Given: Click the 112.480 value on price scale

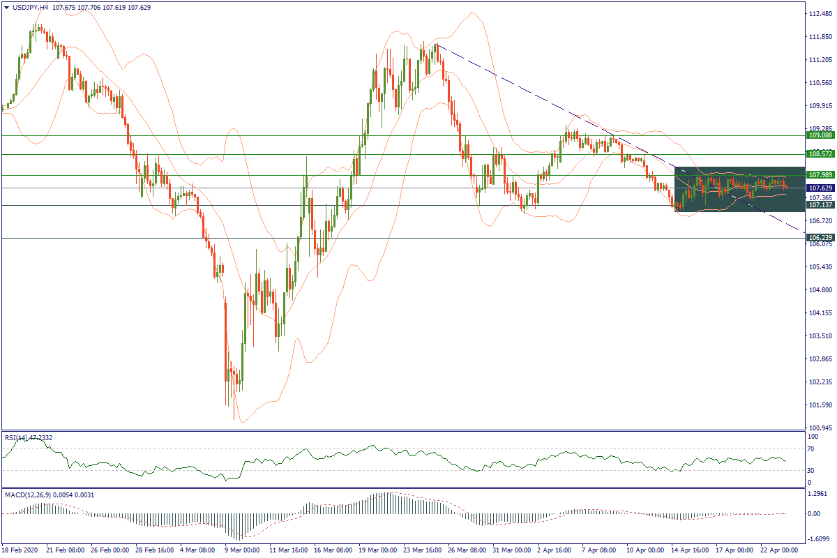Looking at the screenshot, I should click(819, 14).
